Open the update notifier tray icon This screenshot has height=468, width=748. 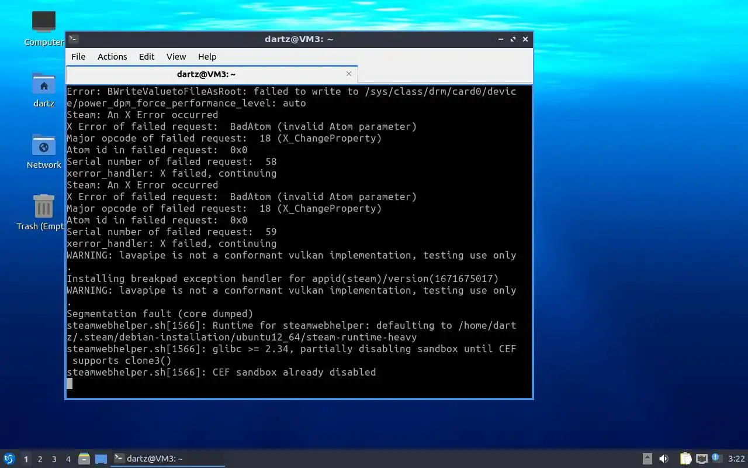click(717, 458)
